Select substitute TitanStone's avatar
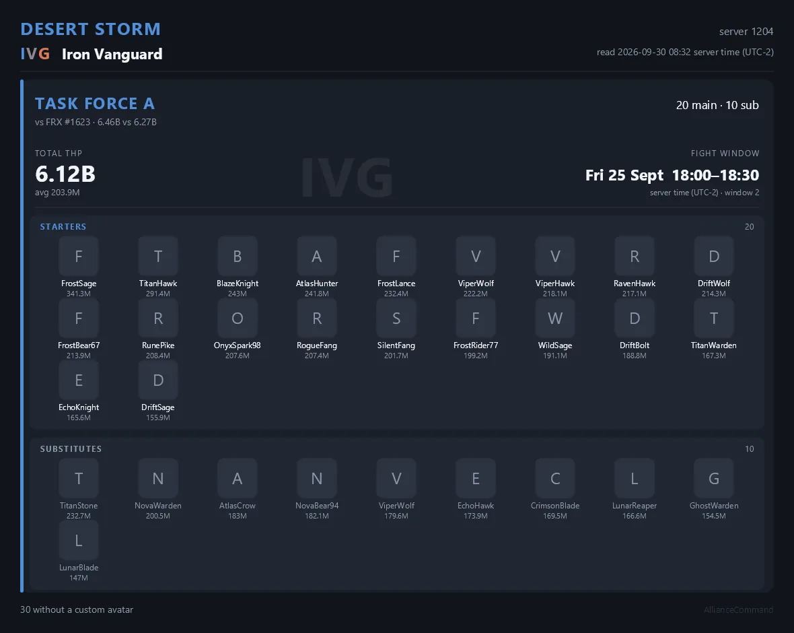The width and height of the screenshot is (794, 633). click(x=79, y=478)
